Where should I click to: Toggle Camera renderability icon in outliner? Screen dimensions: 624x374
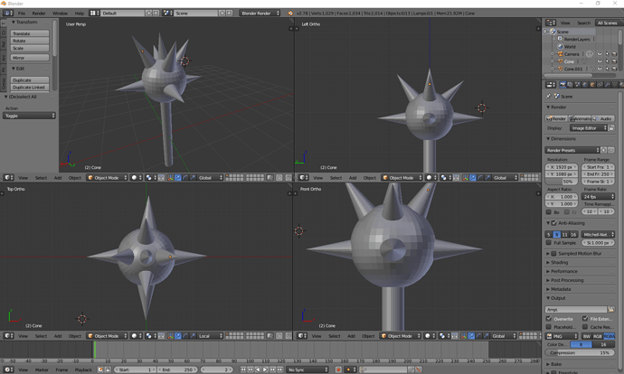(x=614, y=54)
